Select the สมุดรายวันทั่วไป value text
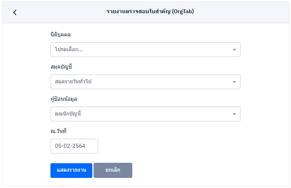Screen dimensions: 291x188 coord(73,82)
